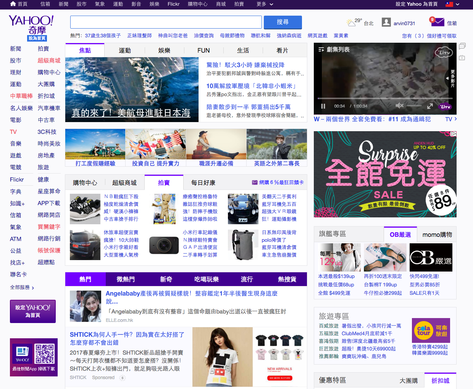Screen dimensions: 473x389
Task: Click the purple LiTV logo in player controls
Action: click(x=445, y=106)
